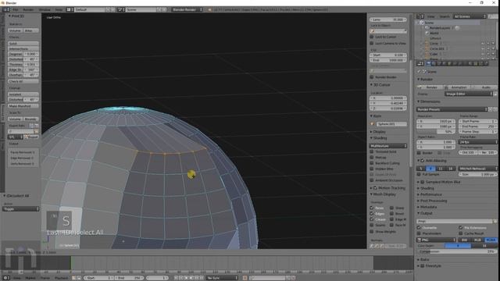Image resolution: width=500 pixels, height=281 pixels.
Task: Run the Intersections check
Action: (x=23, y=48)
